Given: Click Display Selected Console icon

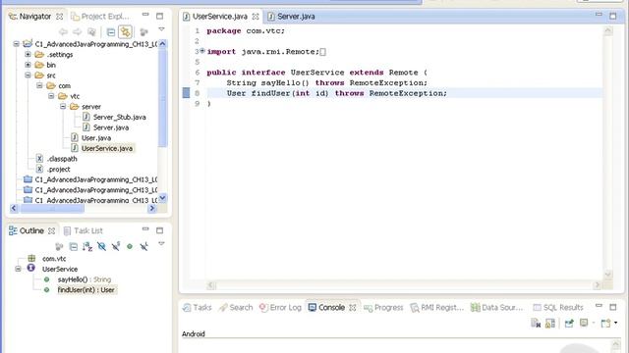Looking at the screenshot, I should [584, 323].
